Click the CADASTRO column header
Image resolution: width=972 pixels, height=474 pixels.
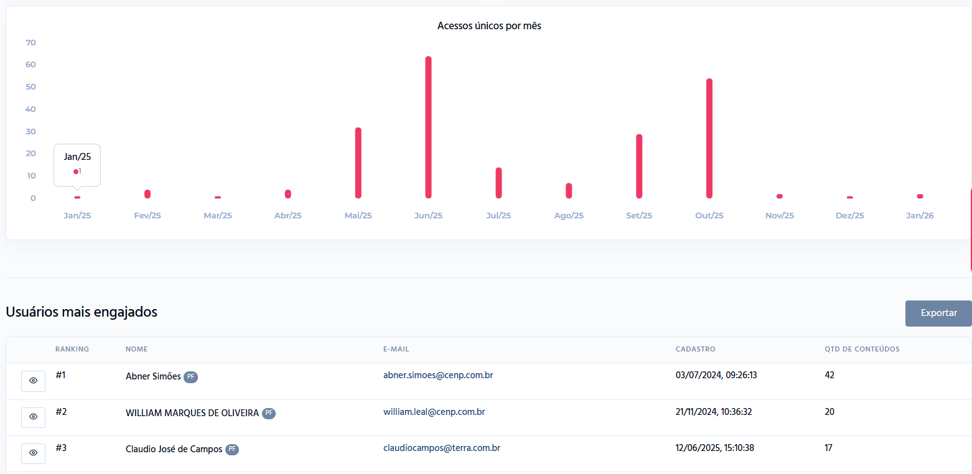tap(695, 349)
